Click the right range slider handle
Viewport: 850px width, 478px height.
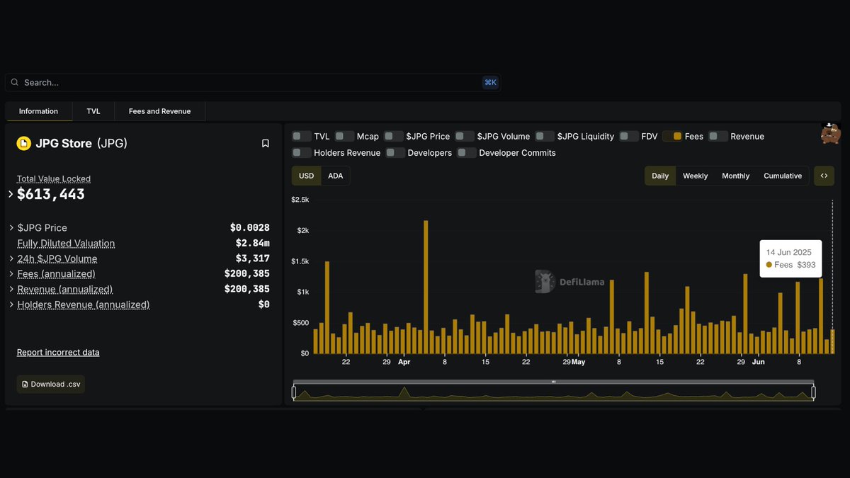813,392
